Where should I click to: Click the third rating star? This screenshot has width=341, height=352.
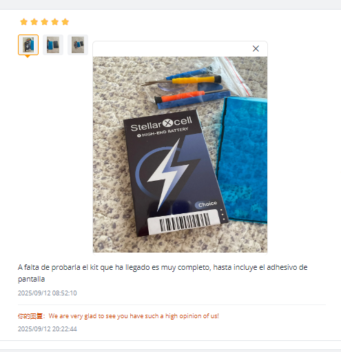click(45, 22)
